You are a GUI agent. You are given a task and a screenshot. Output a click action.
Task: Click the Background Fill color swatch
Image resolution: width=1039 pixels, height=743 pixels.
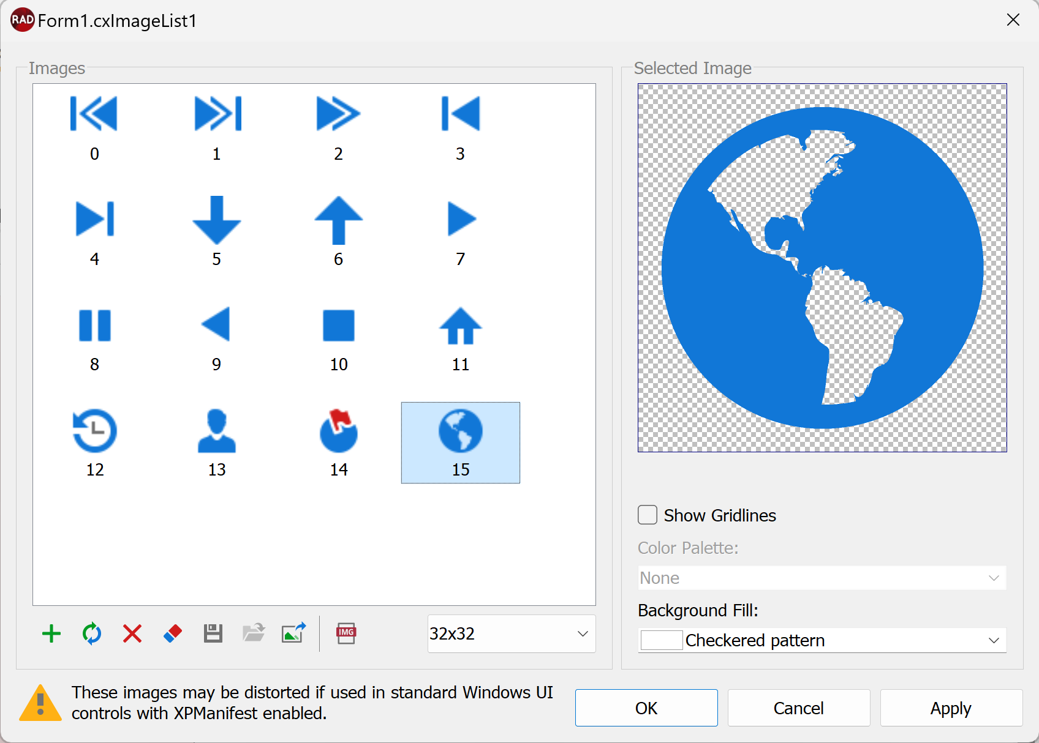tap(660, 640)
